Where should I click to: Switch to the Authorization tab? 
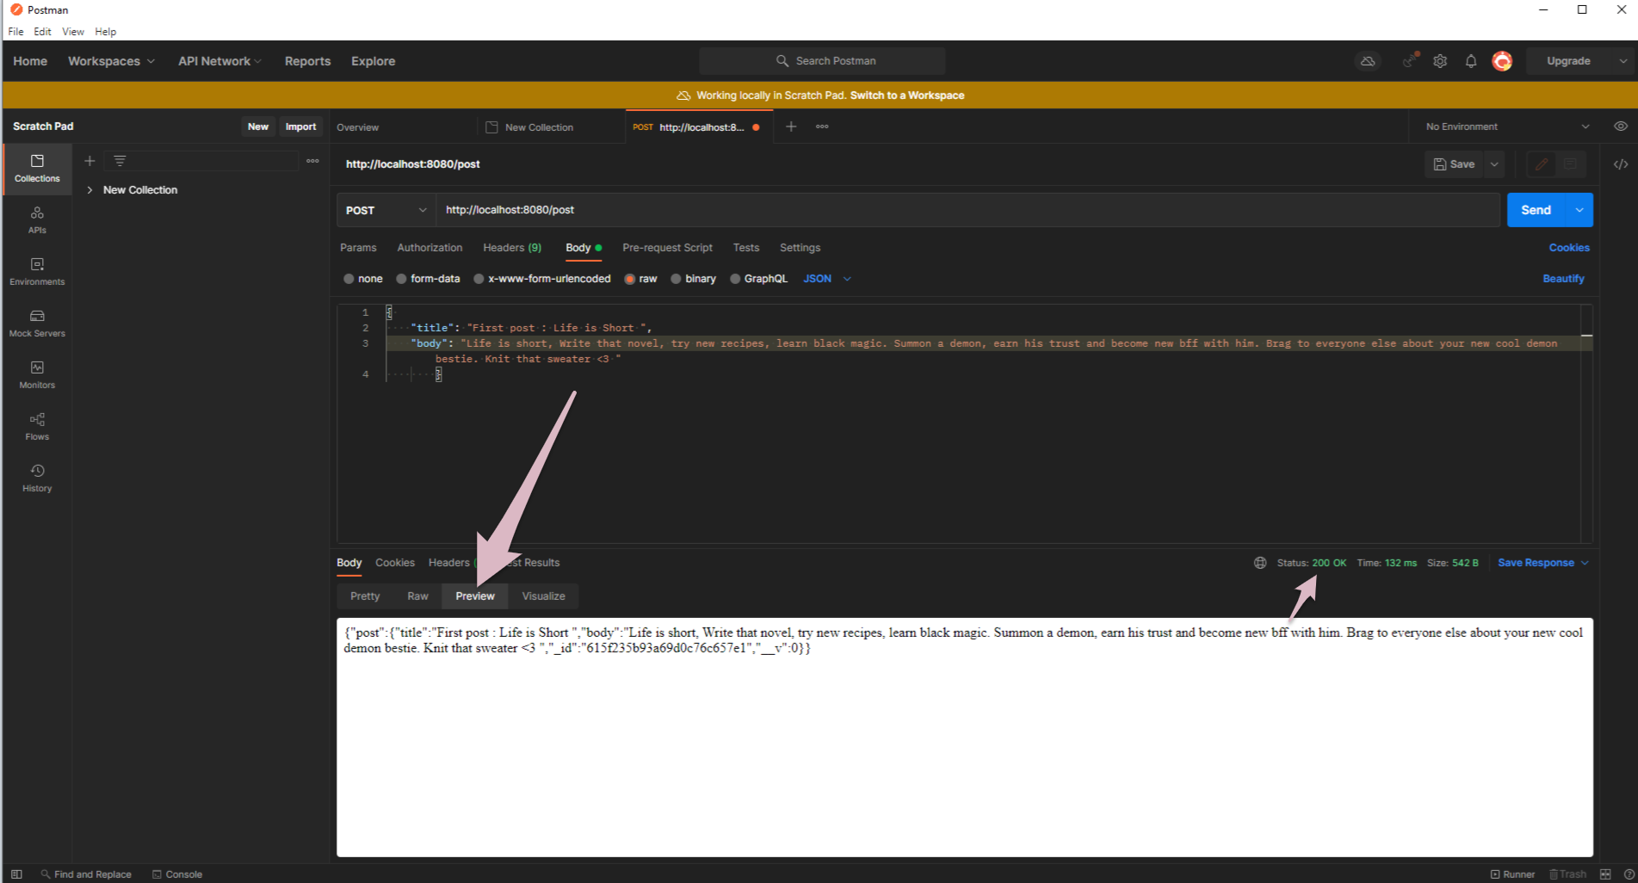[430, 248]
